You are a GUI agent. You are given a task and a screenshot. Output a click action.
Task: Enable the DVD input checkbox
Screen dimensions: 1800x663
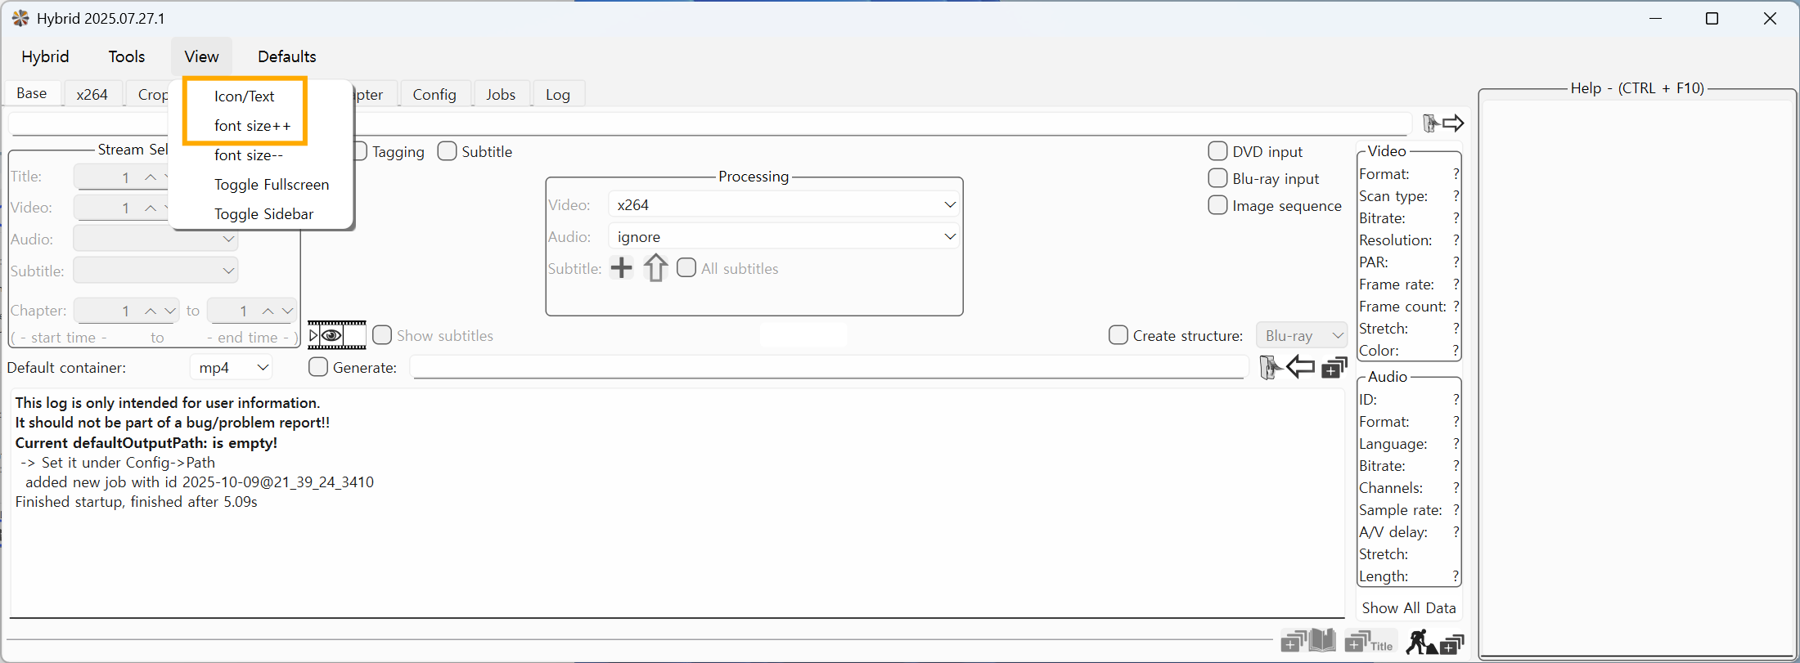[x=1218, y=151]
